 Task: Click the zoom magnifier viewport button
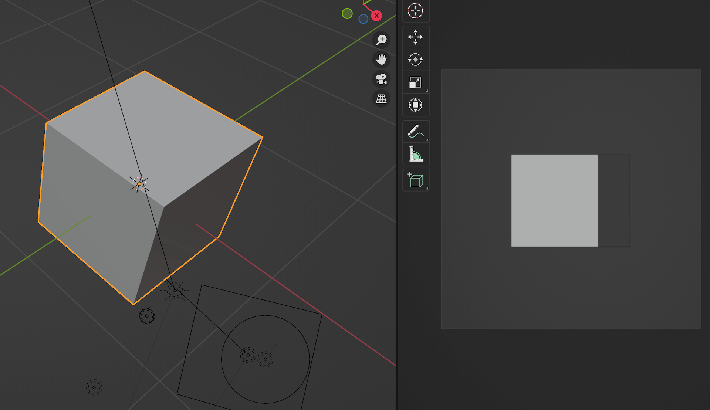pos(381,40)
